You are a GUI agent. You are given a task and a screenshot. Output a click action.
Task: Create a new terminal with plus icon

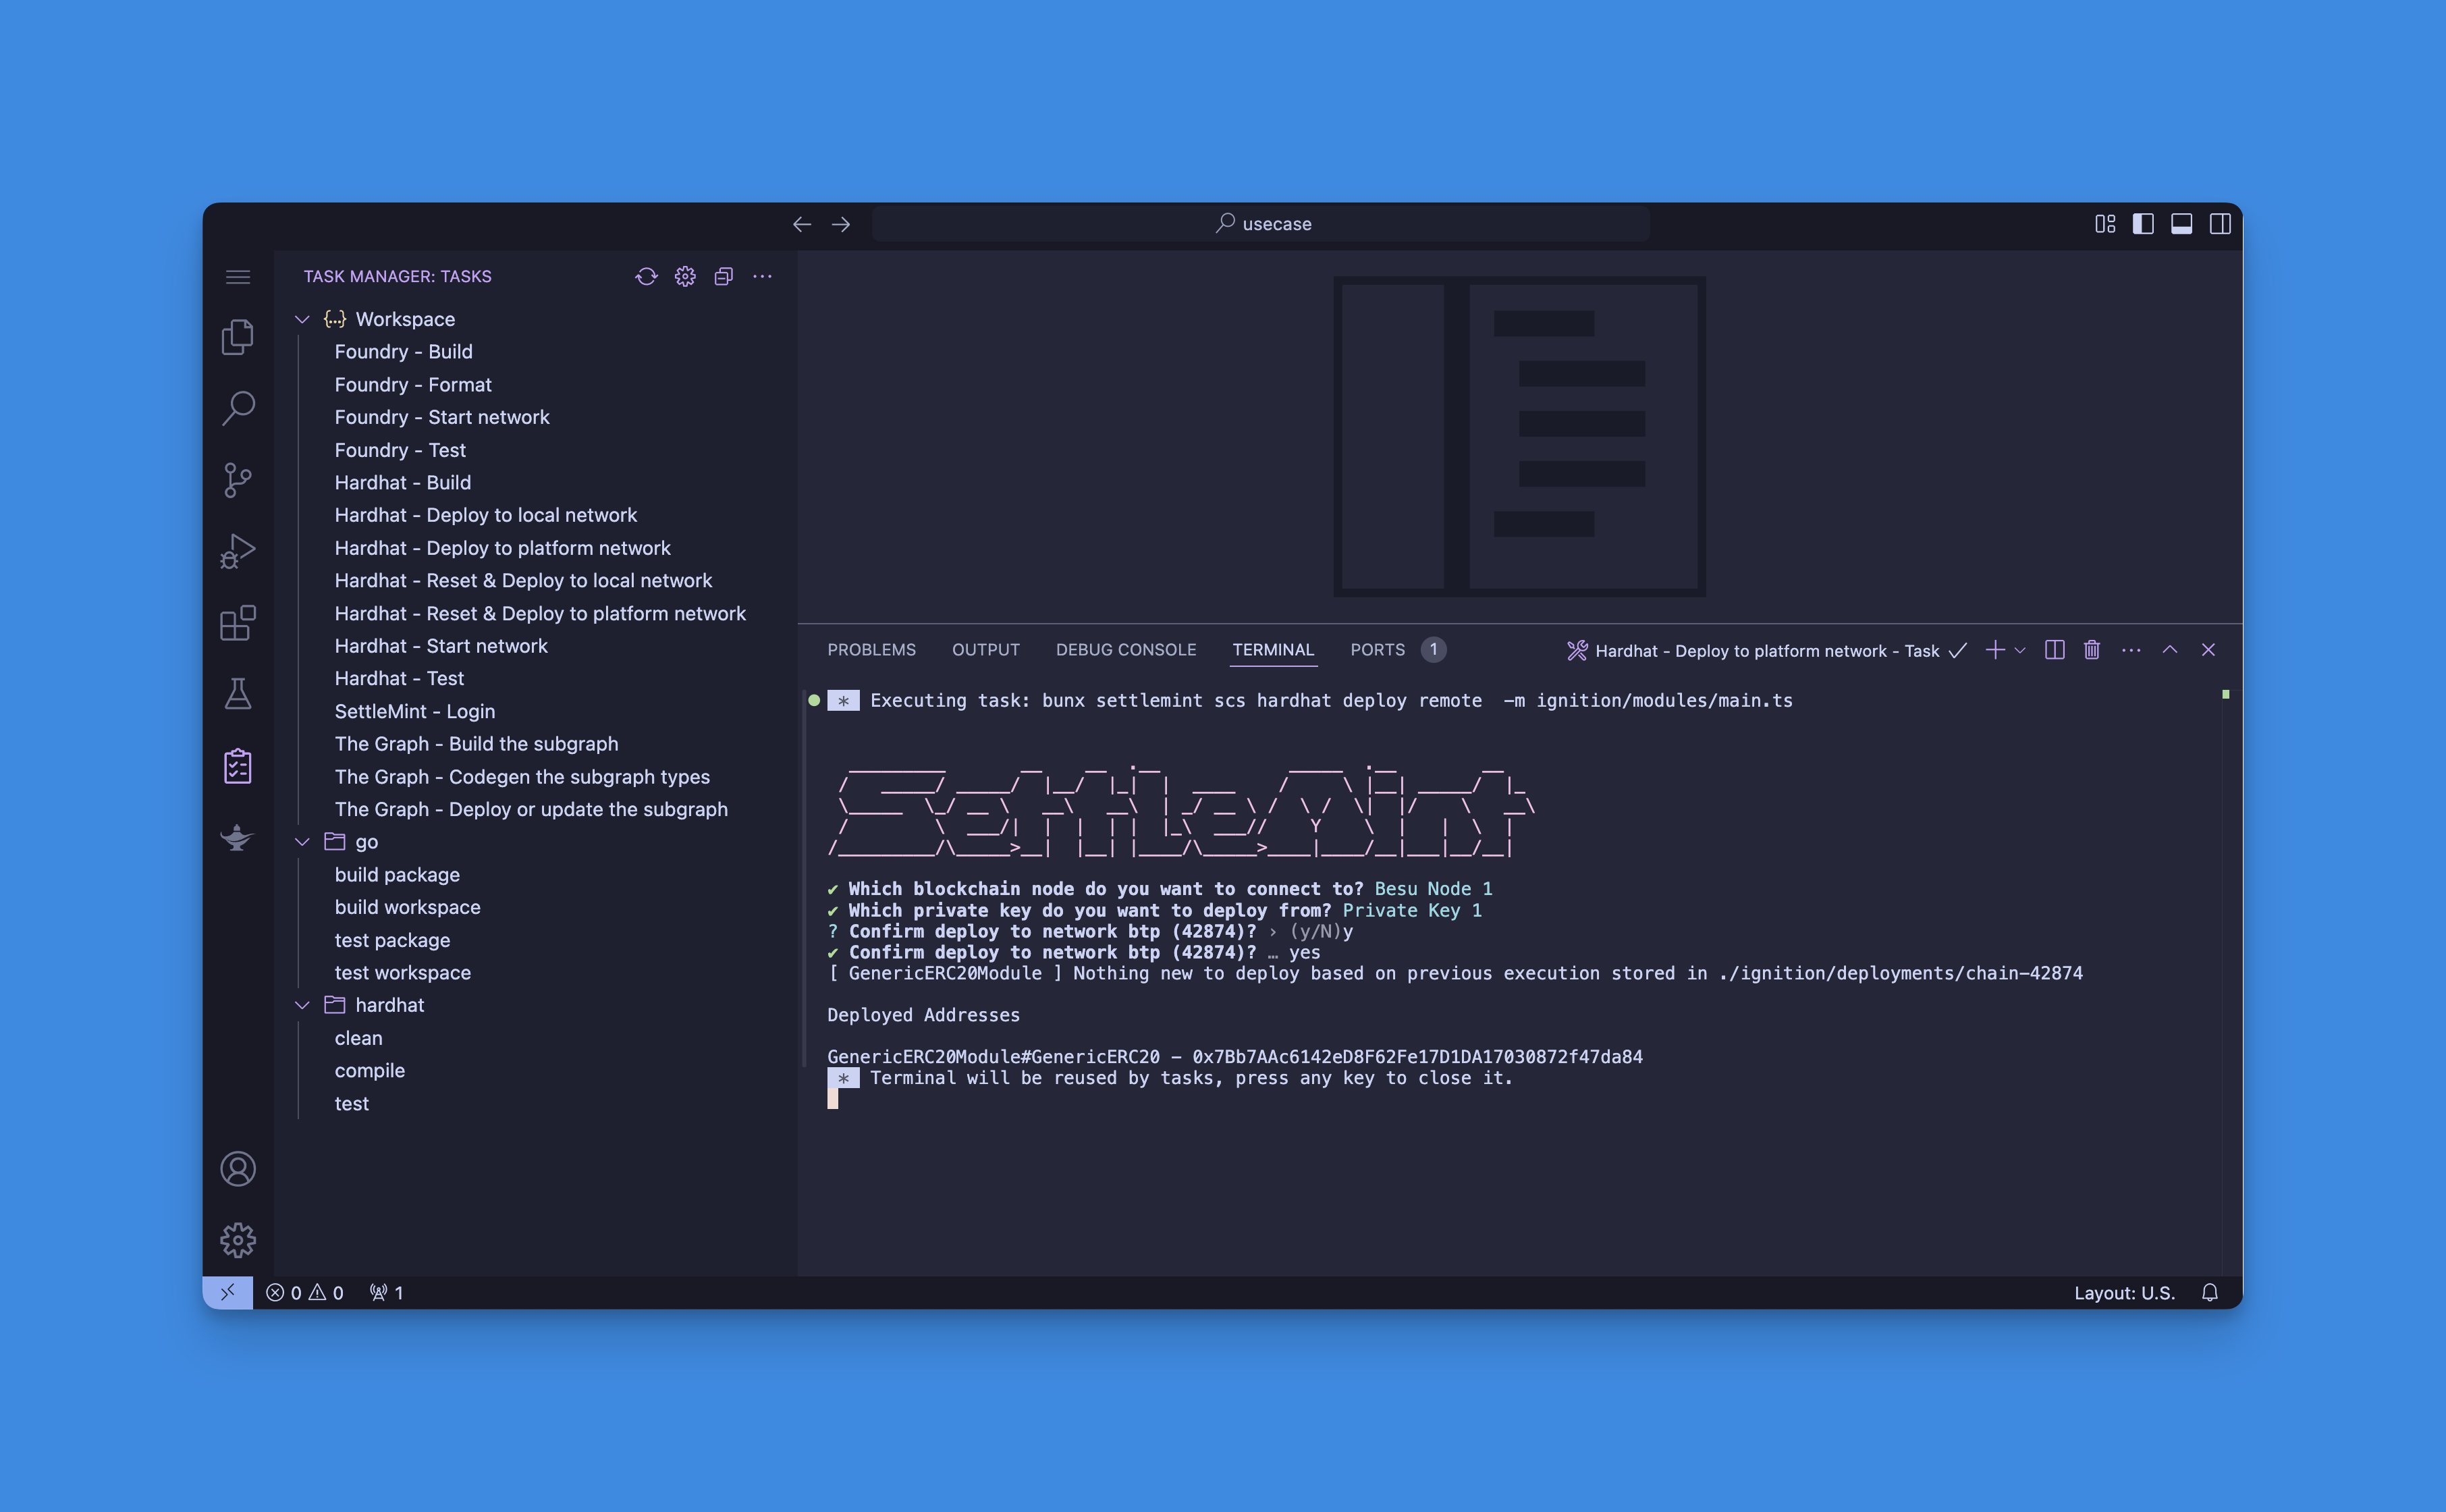pos(1995,650)
